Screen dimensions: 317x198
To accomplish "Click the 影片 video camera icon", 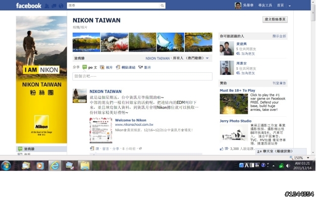I will [x=140, y=67].
